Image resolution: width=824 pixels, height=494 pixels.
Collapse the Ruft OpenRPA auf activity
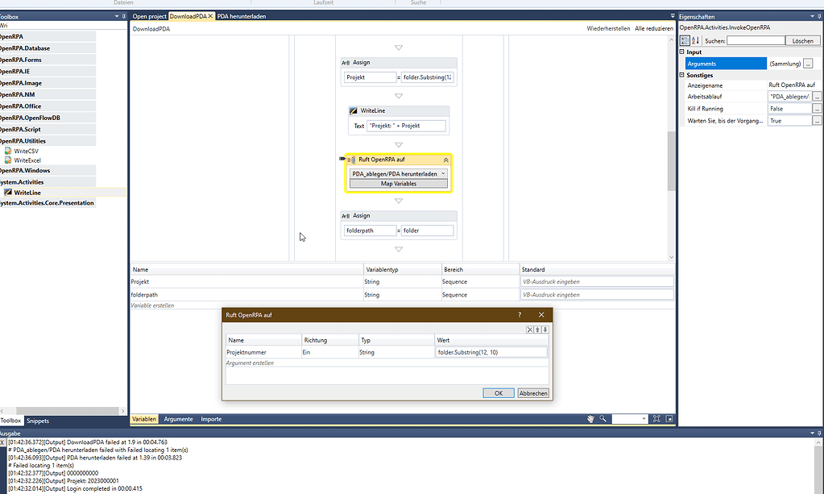[445, 159]
